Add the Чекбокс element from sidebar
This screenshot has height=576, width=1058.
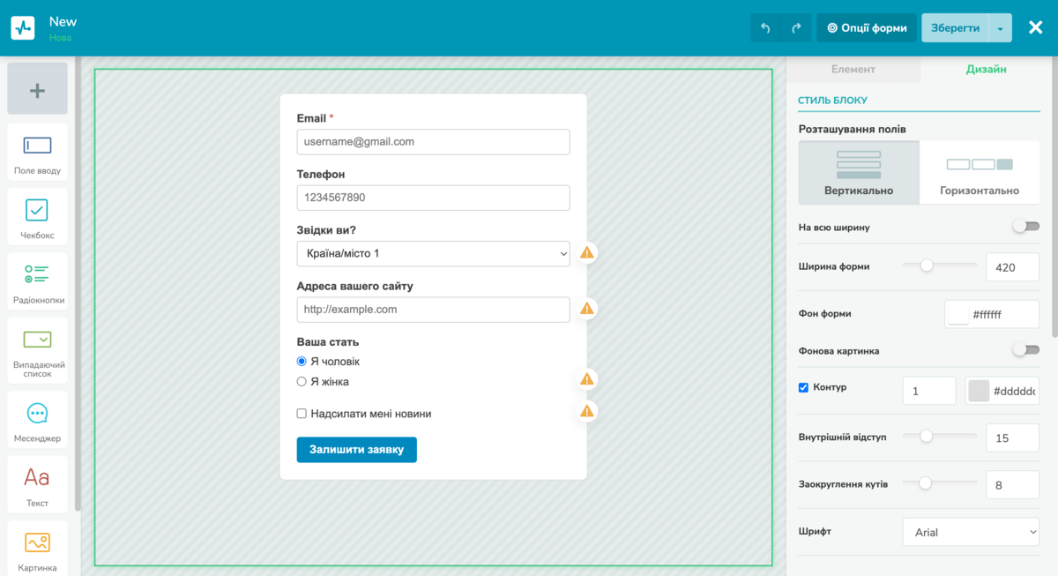point(37,217)
